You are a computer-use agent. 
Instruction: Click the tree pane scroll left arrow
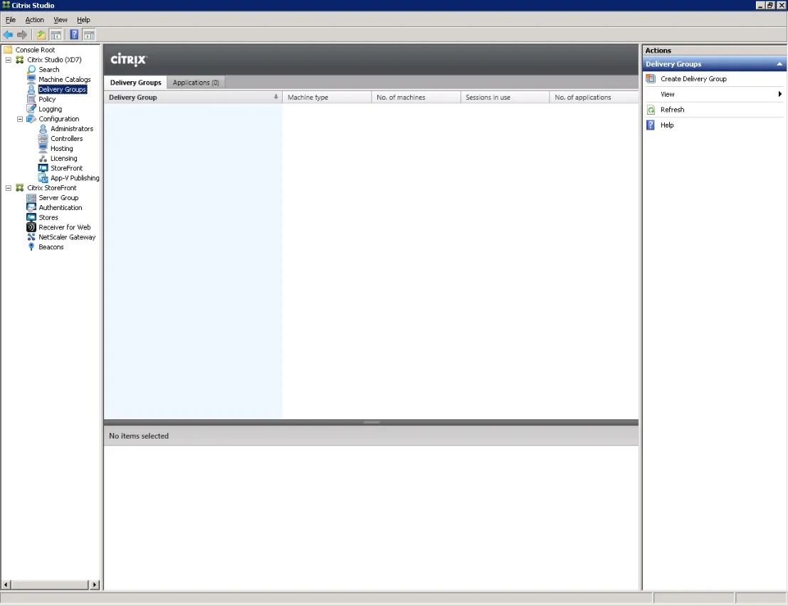point(6,585)
